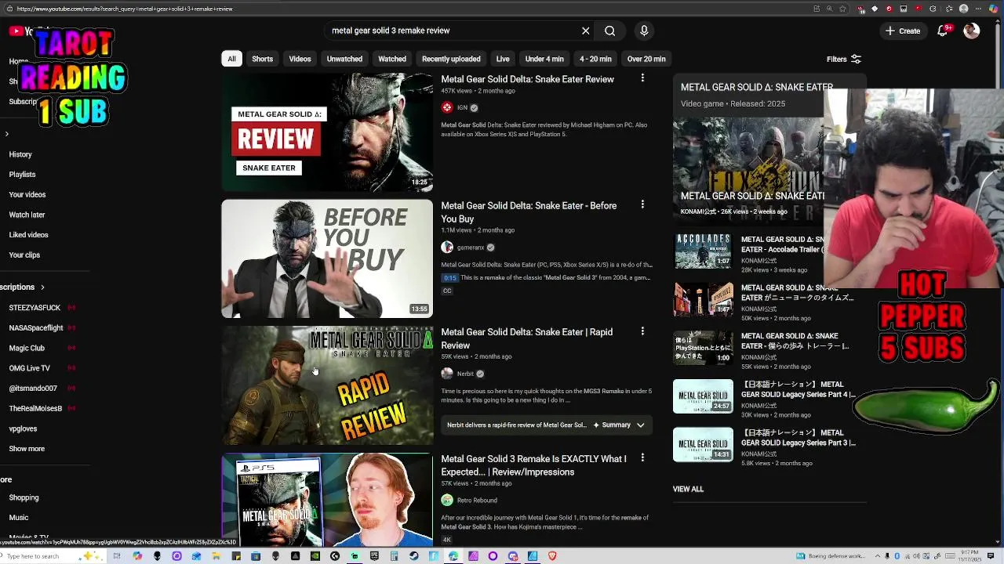1004x564 pixels.
Task: Open the Rapid Review thumbnail
Action: pos(327,385)
